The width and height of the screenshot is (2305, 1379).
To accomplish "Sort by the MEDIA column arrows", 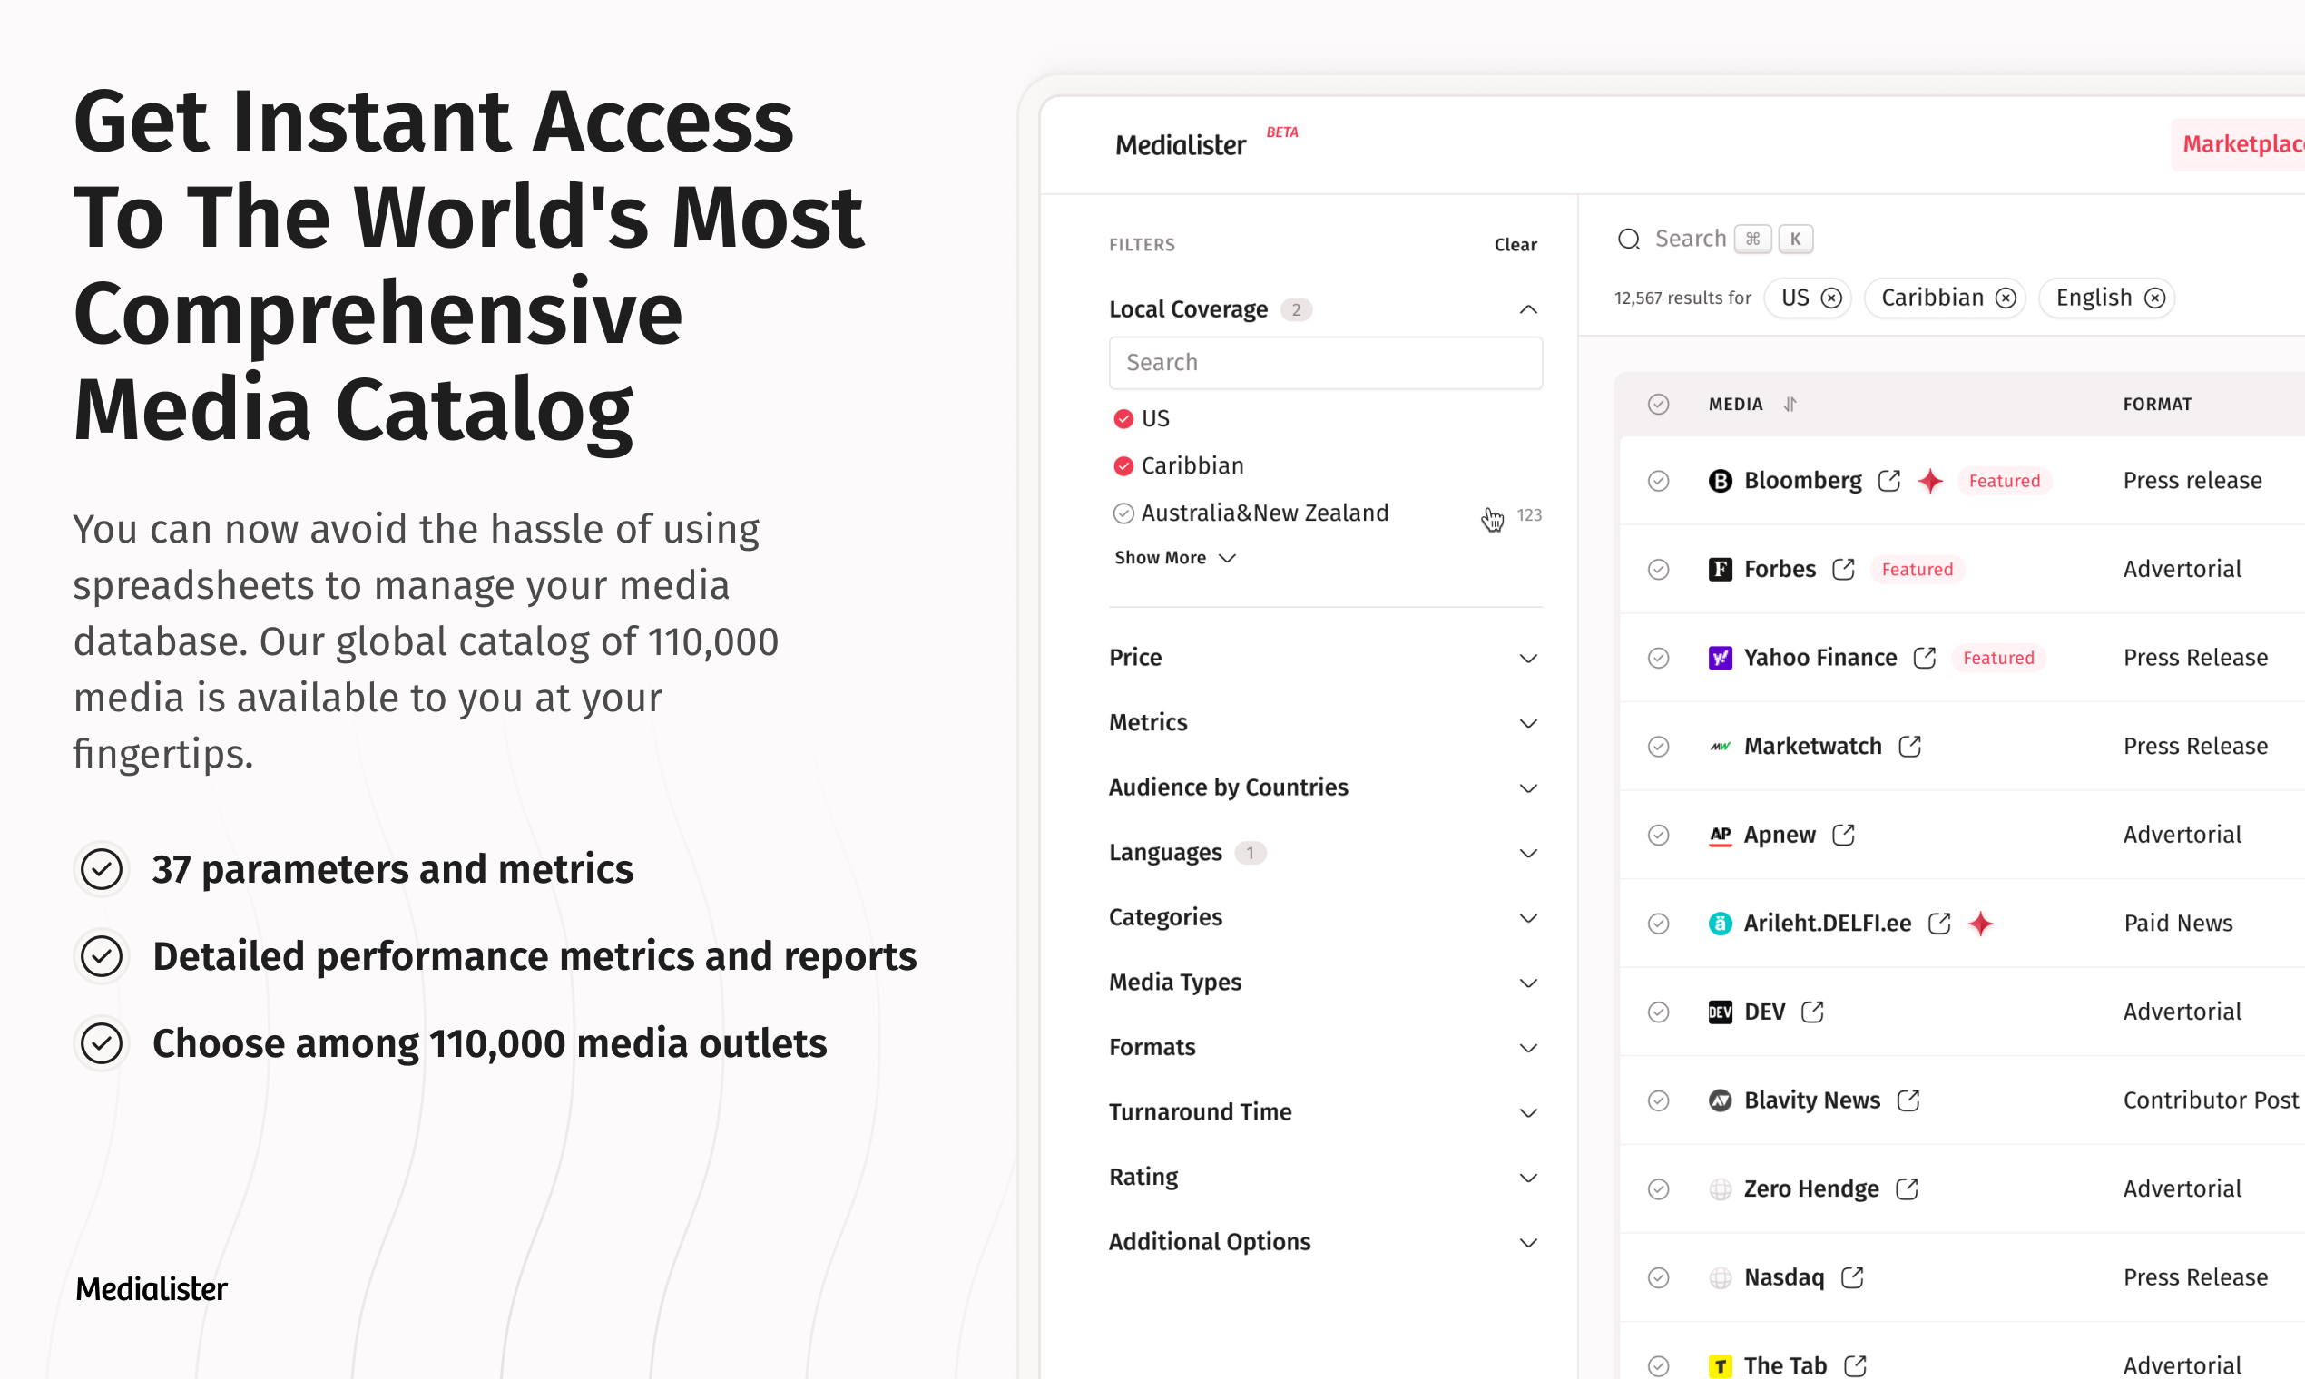I will coord(1790,405).
